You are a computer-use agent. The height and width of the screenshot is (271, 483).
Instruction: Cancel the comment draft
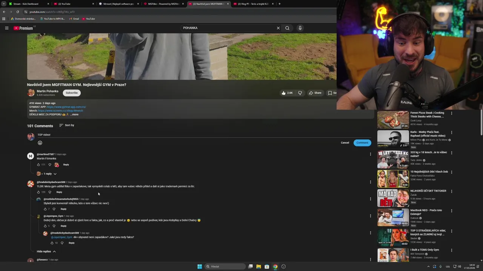pos(345,143)
